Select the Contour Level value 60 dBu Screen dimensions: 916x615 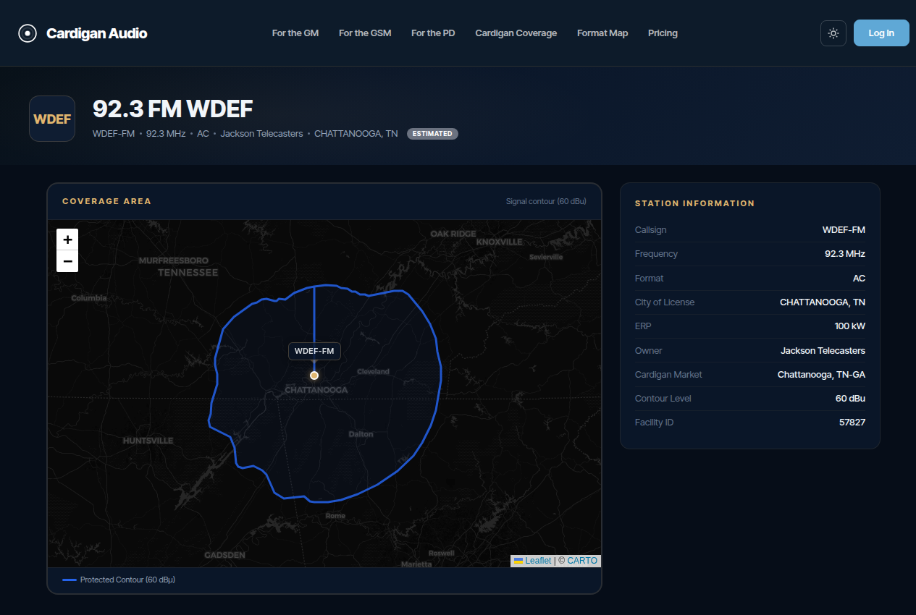pyautogui.click(x=851, y=399)
